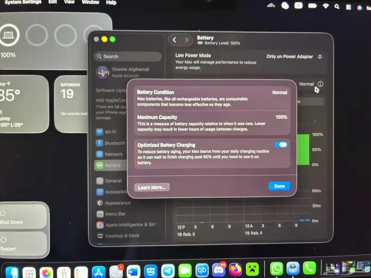Open Osama Alghamdi Apple Account

(123, 73)
